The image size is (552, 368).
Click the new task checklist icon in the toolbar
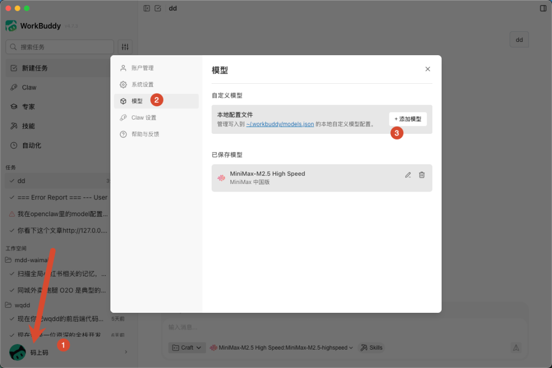pyautogui.click(x=159, y=8)
